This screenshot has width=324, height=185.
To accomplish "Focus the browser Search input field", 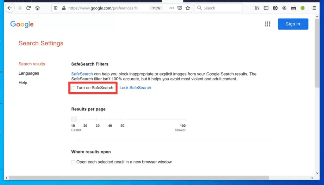I will pos(219,8).
